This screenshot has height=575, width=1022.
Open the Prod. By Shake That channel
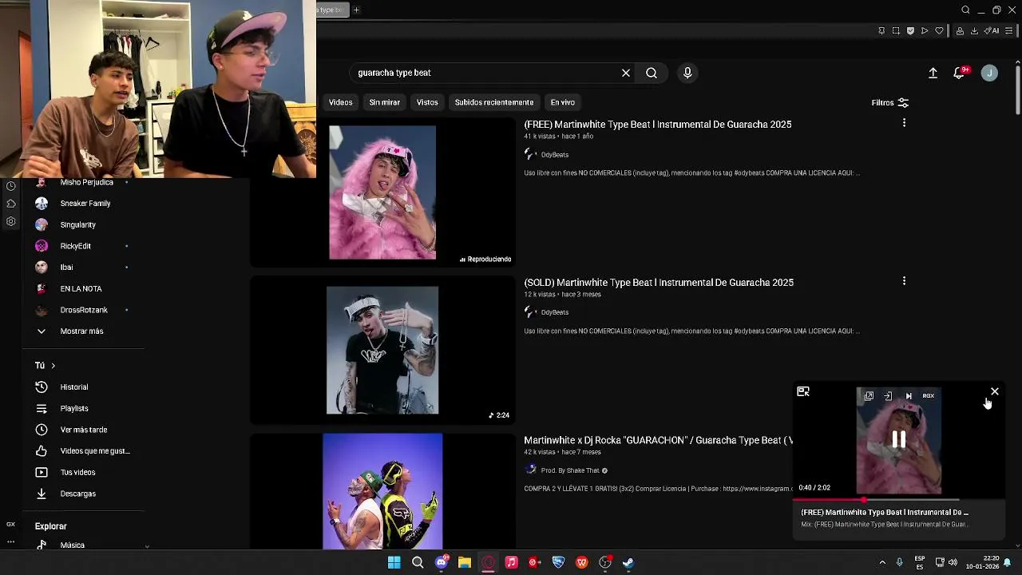[570, 470]
